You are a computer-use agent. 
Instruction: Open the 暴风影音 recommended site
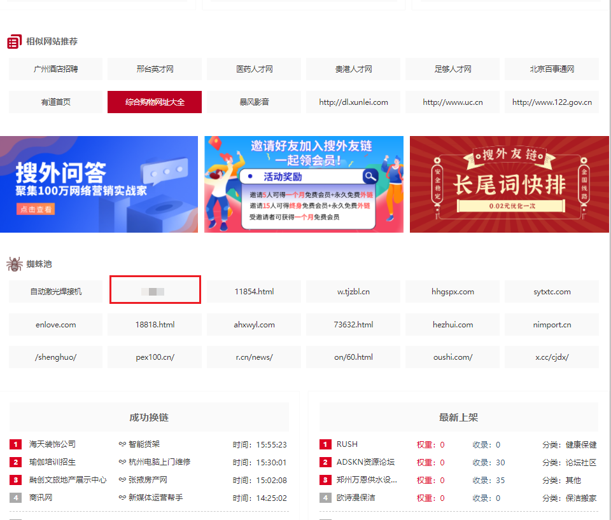254,102
